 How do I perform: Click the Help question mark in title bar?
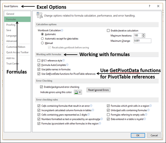[149, 6]
